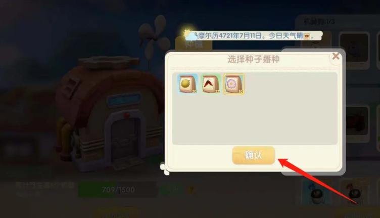Viewport: 380px width, 218px height.
Task: Click the orange button at bottom center
Action: 116,213
